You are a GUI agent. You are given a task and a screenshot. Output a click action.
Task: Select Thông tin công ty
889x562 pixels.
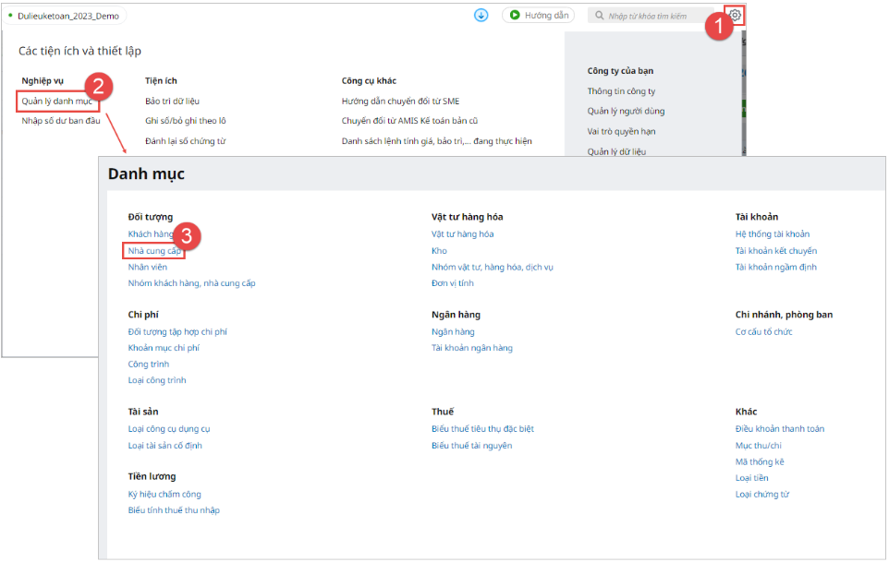(x=621, y=91)
